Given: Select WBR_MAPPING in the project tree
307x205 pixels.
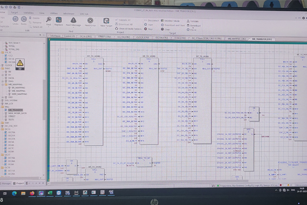Looking at the screenshot, I should 19,94.
